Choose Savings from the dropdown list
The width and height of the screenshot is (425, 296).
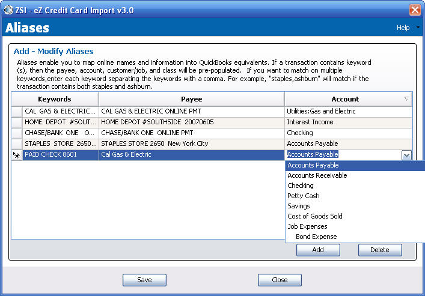click(355, 207)
